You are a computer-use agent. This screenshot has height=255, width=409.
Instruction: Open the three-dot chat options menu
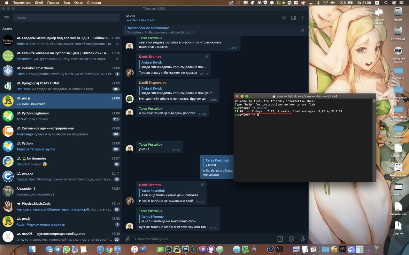303,18
